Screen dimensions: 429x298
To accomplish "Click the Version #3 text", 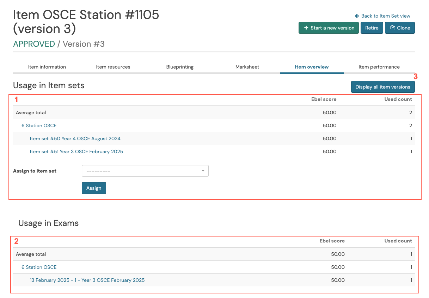I will (84, 44).
